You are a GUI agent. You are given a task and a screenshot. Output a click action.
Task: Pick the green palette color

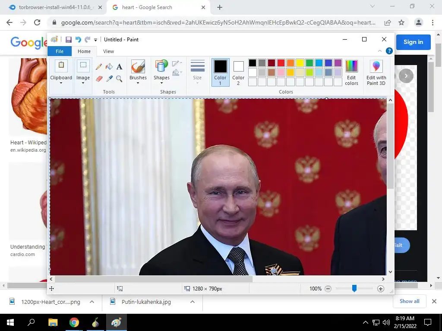pyautogui.click(x=309, y=63)
